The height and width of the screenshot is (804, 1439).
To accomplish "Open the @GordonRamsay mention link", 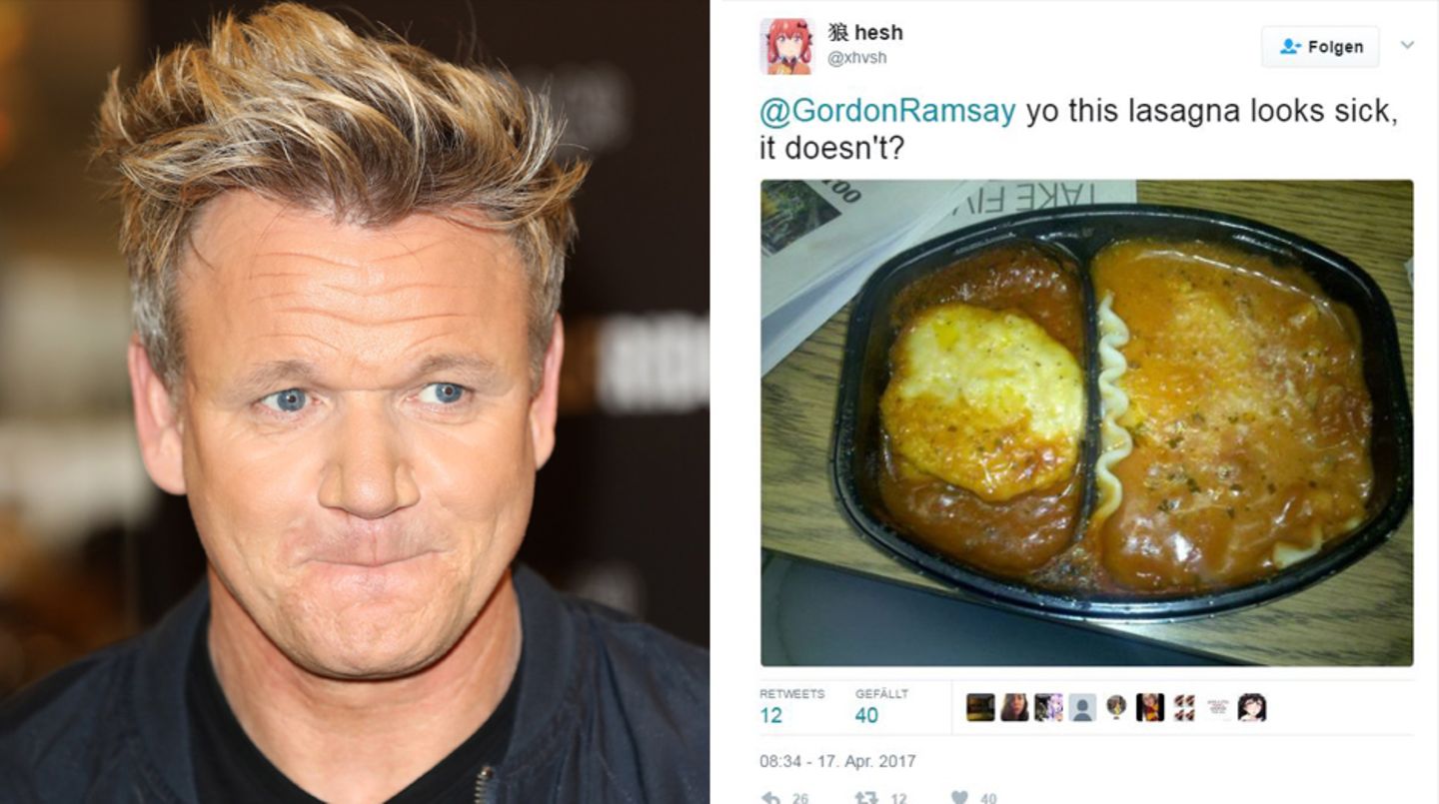I will click(x=887, y=111).
